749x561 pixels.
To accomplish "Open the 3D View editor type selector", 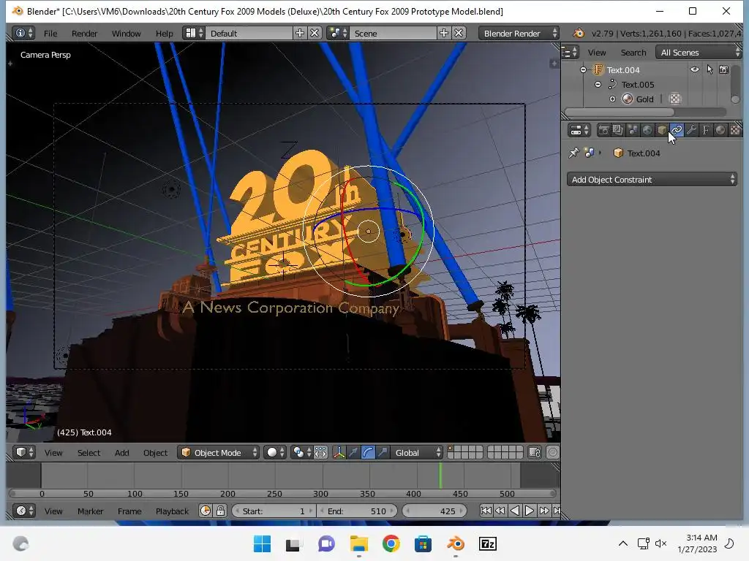I will point(24,452).
